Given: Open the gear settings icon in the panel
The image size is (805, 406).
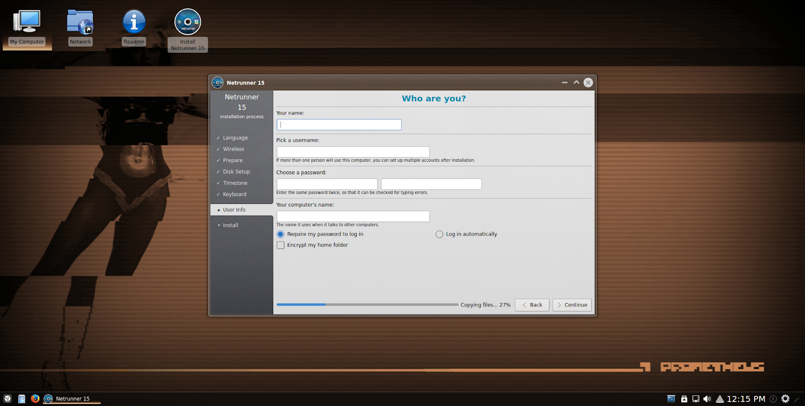Looking at the screenshot, I should (785, 398).
